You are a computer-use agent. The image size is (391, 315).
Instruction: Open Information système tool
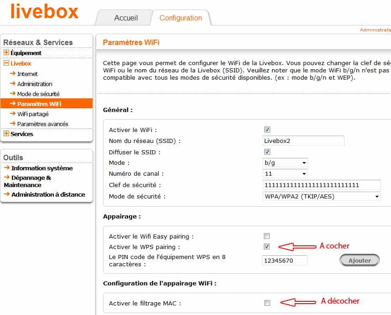[42, 168]
